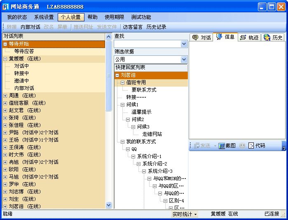Click the smiley emoticon icon
Viewport: 288px width, 220px height.
(x=242, y=146)
